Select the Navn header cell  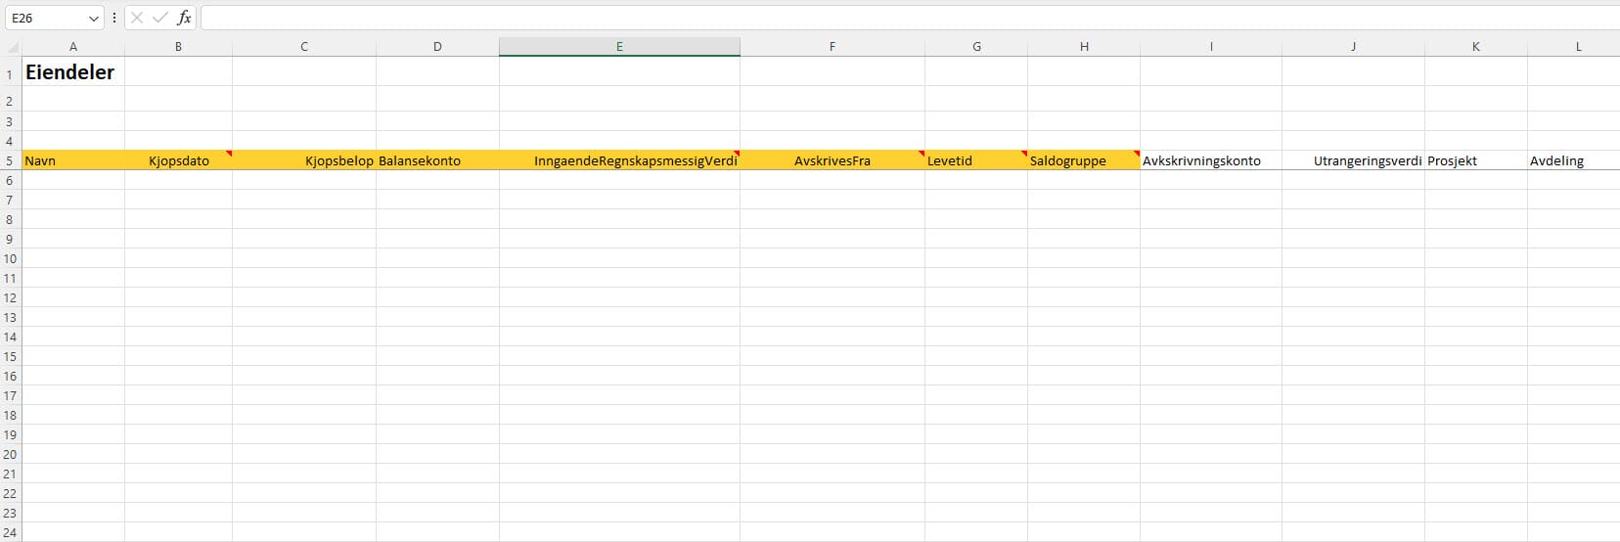coord(73,160)
